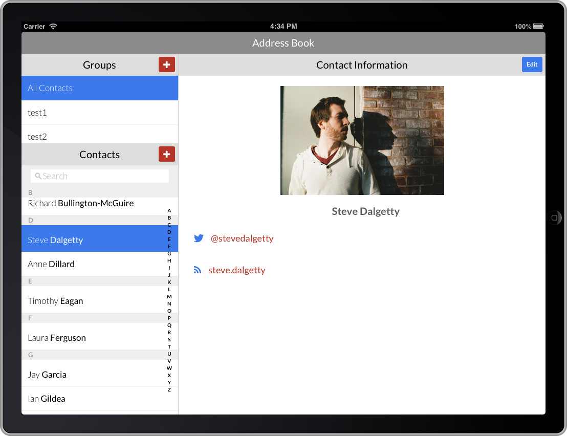
Task: Select contact Anne Dillard
Action: [x=100, y=264]
